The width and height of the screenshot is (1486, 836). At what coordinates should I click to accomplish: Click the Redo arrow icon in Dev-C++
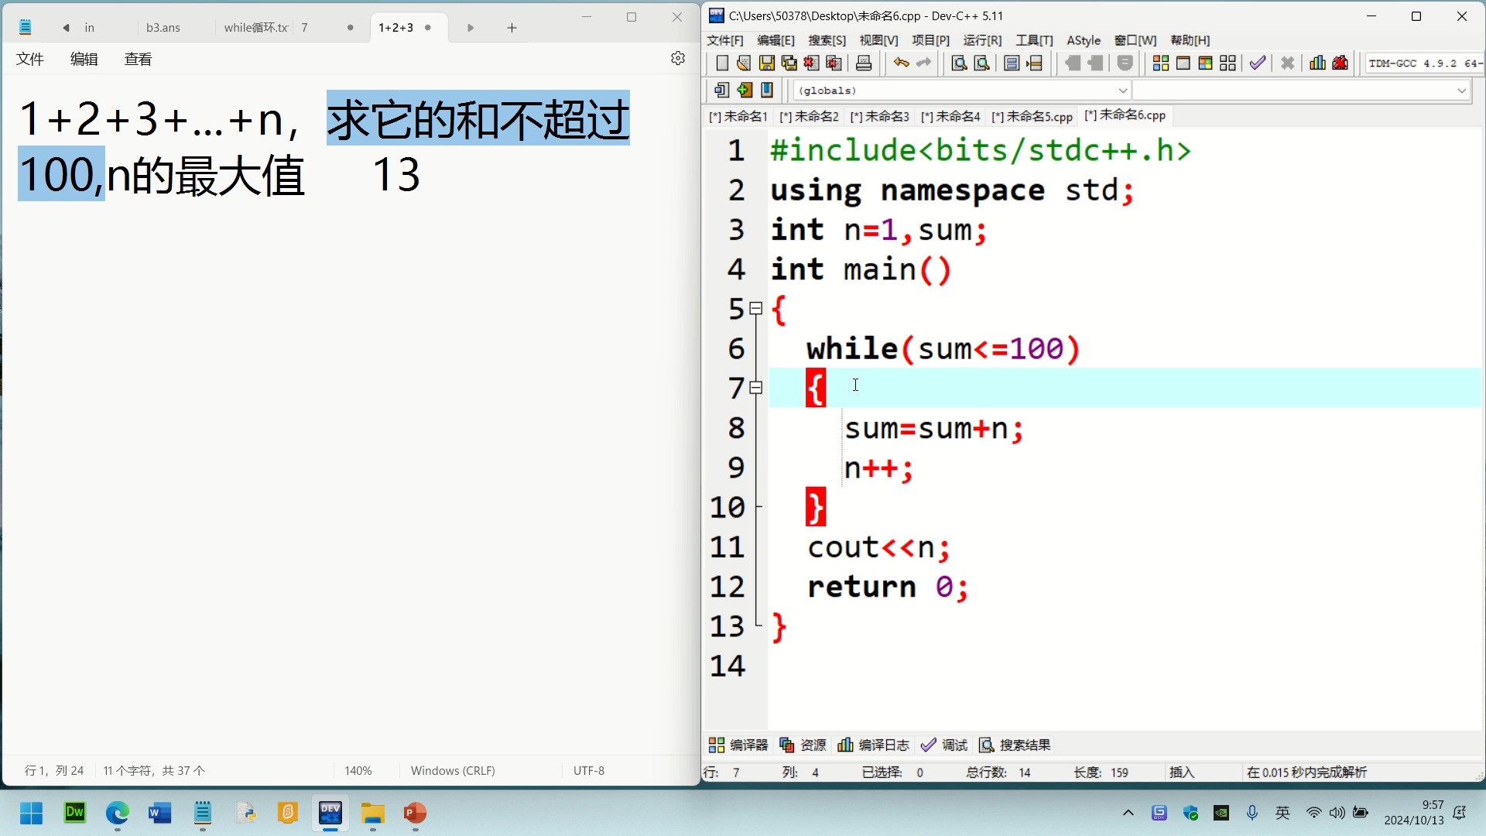pos(923,63)
